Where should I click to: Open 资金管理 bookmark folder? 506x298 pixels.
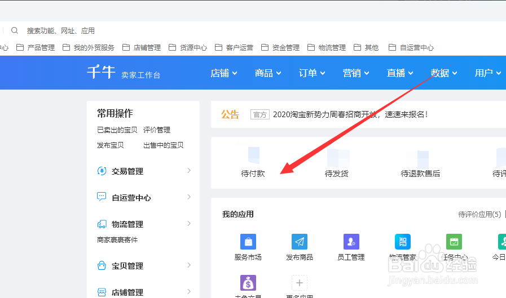pyautogui.click(x=280, y=48)
